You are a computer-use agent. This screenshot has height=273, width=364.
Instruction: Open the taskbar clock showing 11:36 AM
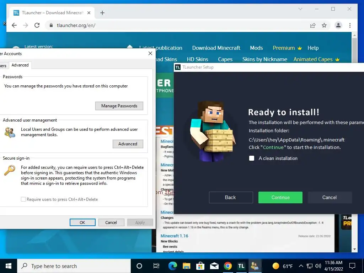pyautogui.click(x=333, y=266)
